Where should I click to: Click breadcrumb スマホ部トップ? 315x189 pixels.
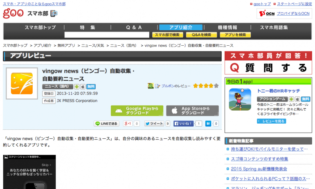[15, 45]
